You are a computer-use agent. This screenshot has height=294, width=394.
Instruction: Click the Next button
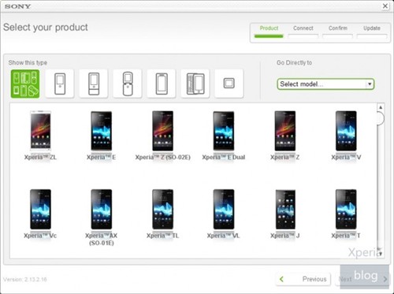pyautogui.click(x=362, y=279)
